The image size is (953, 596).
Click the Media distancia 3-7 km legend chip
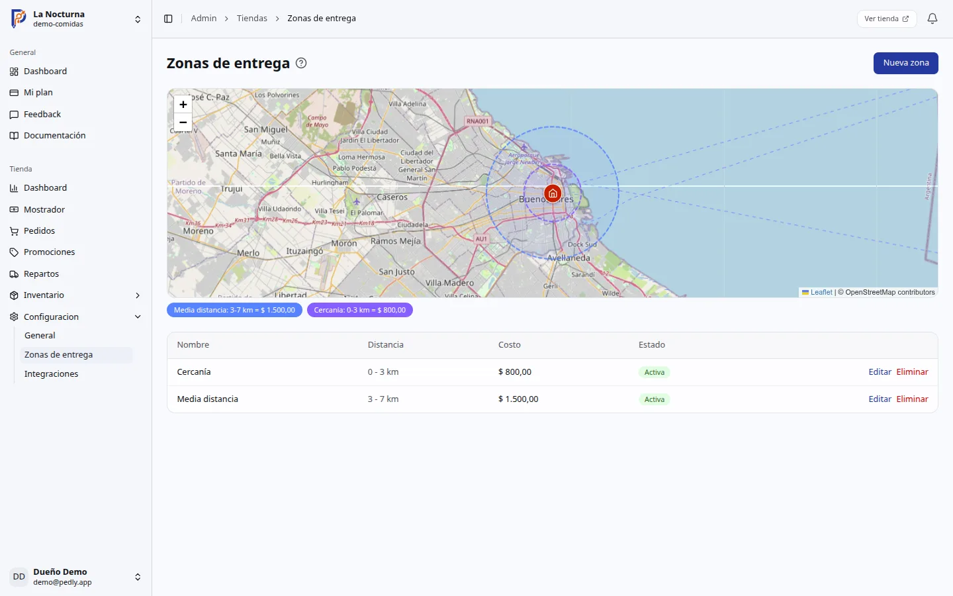[x=234, y=310]
